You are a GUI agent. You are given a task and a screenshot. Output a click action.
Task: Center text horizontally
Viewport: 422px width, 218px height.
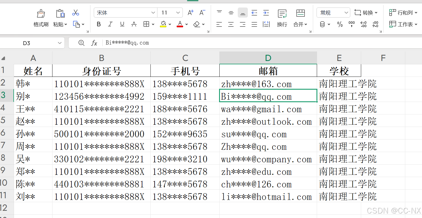[x=231, y=25]
